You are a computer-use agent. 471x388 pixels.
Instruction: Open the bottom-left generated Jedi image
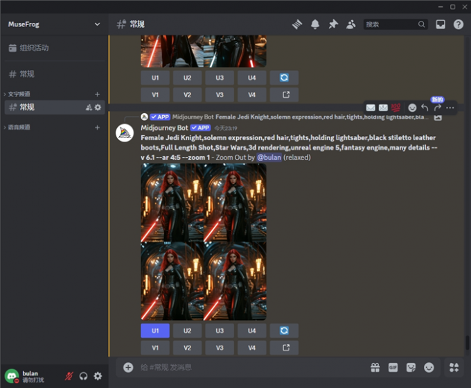(x=172, y=281)
